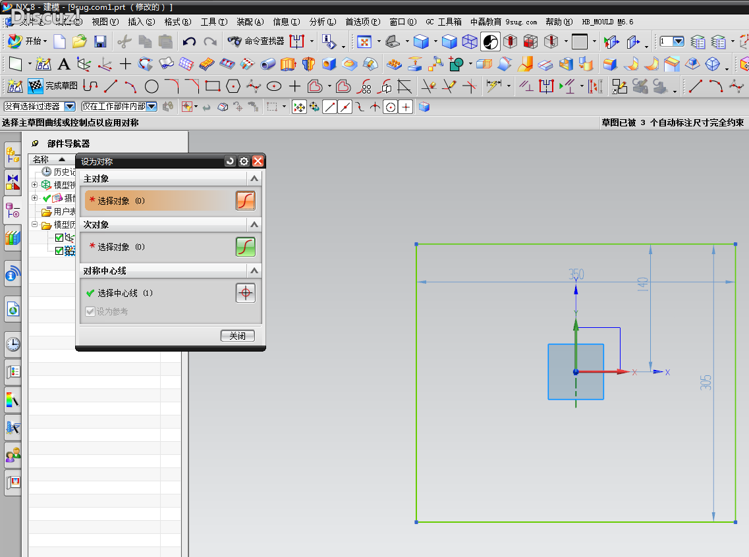Toggle the 设为参考 checkbox
This screenshot has height=557, width=749.
click(x=90, y=311)
